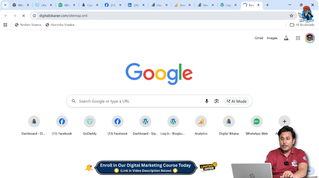Open a new browser tab
Viewport: 319px width, 178px height.
click(x=267, y=5)
